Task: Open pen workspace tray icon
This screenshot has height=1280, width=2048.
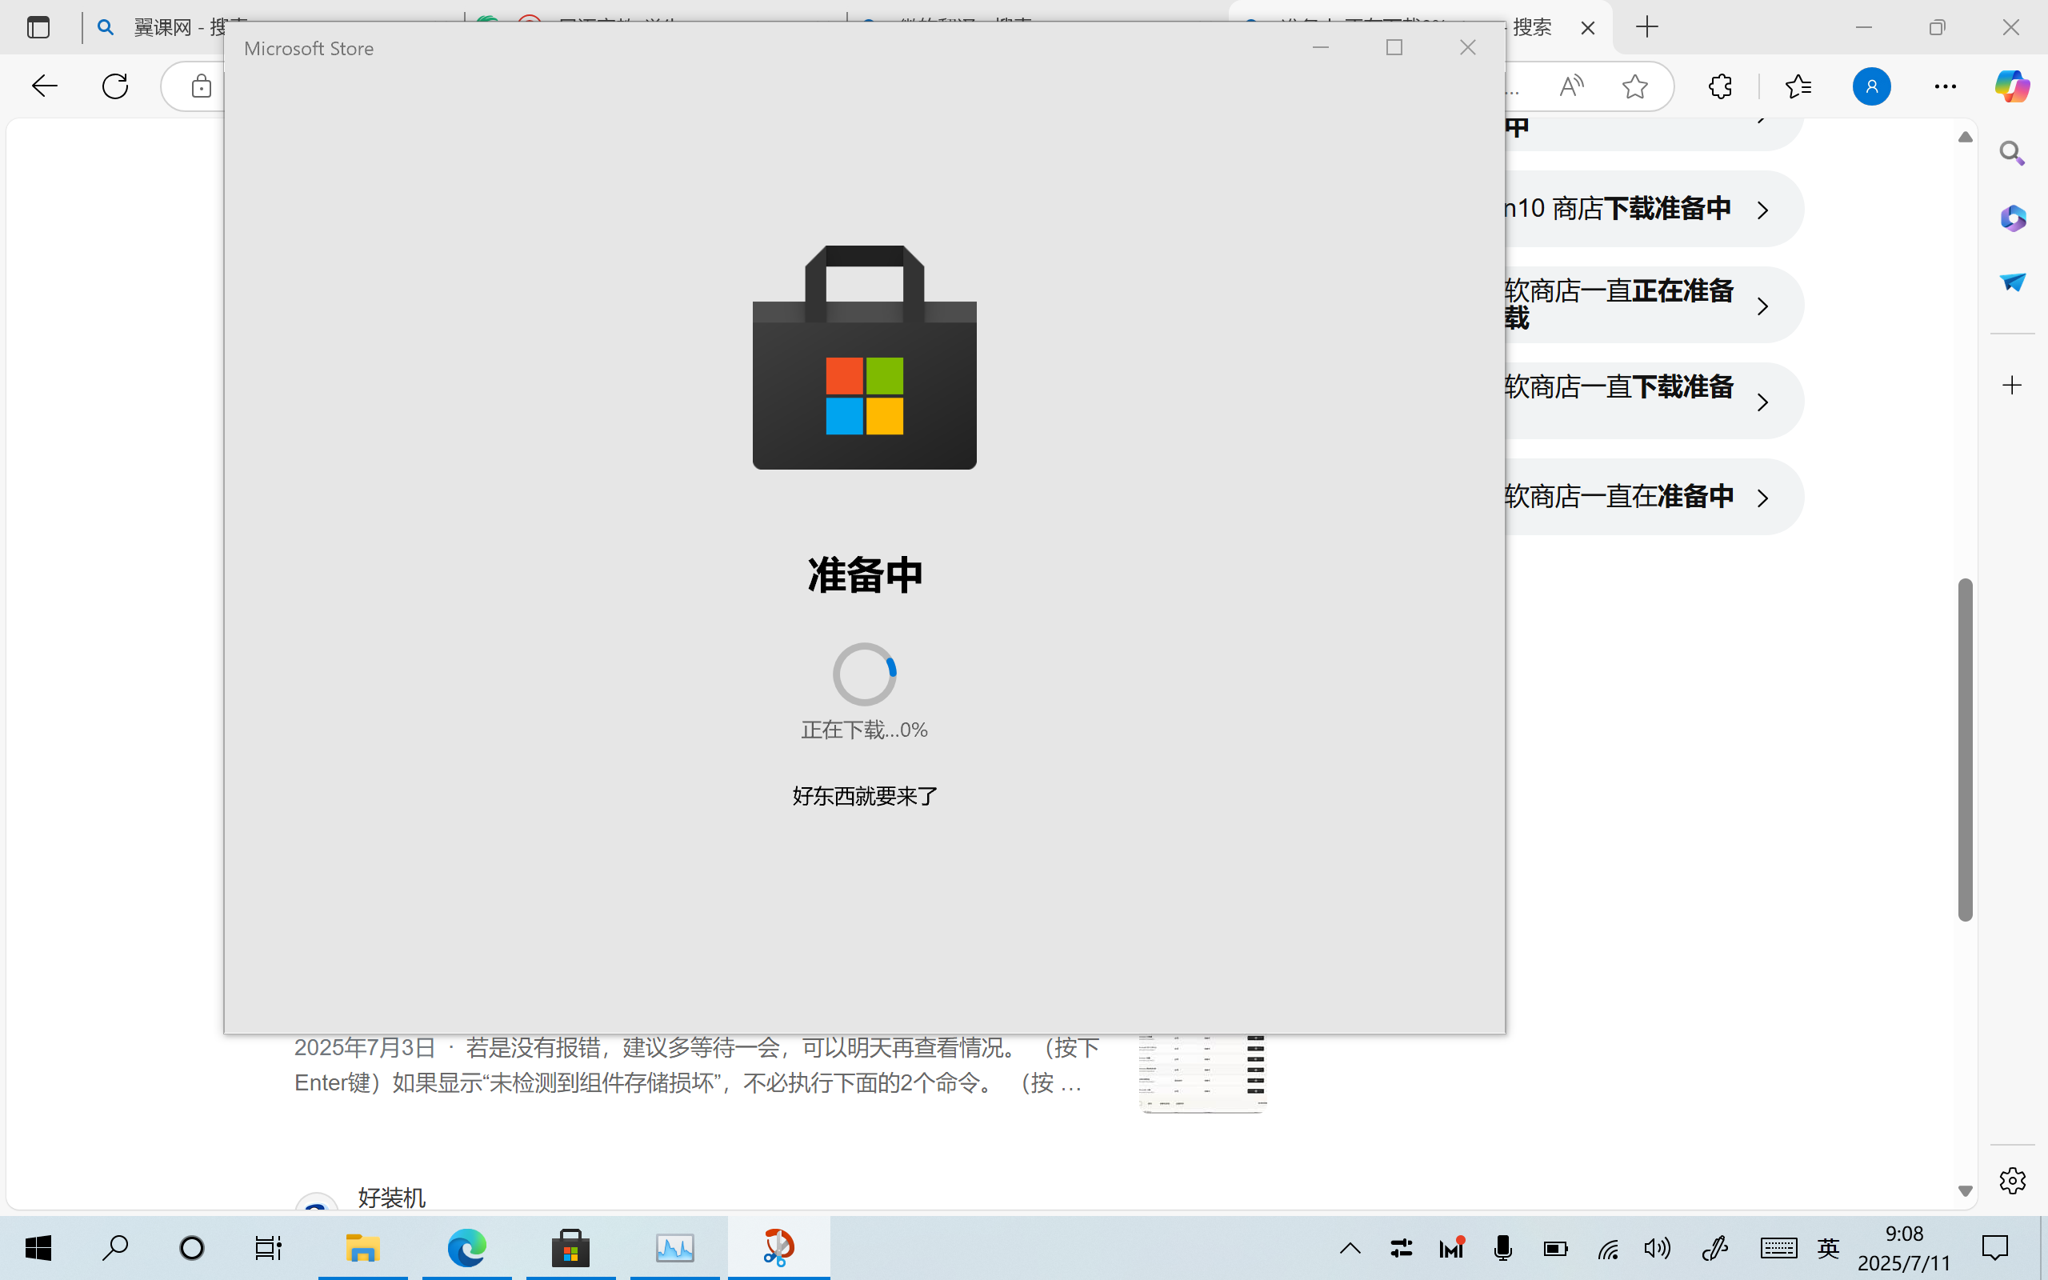Action: click(1715, 1249)
